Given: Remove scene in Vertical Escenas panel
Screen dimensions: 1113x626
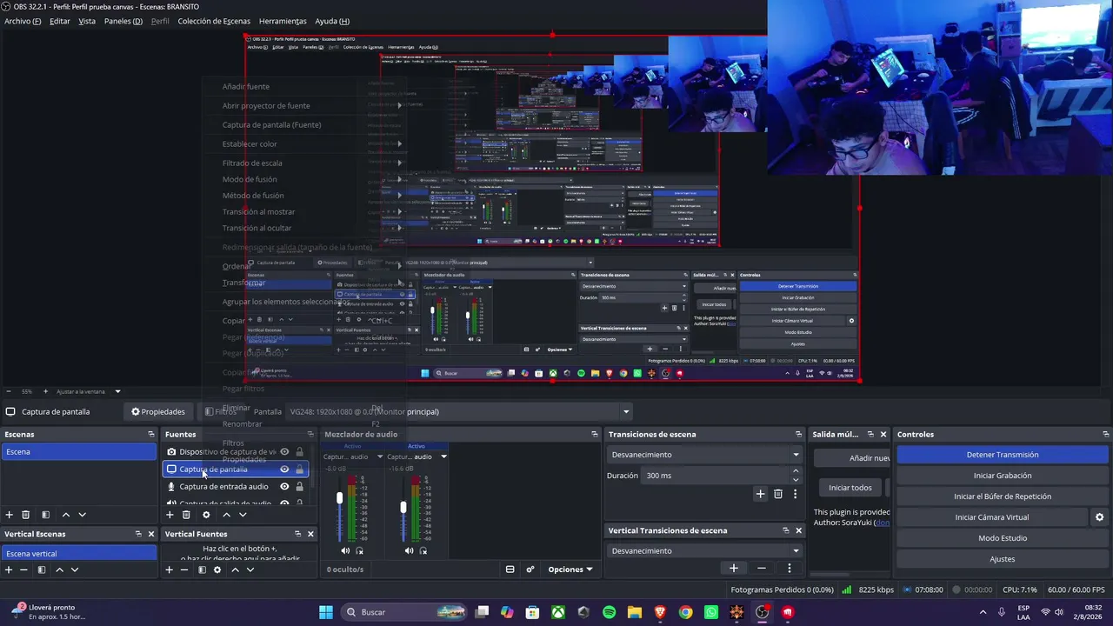Looking at the screenshot, I should tap(23, 569).
